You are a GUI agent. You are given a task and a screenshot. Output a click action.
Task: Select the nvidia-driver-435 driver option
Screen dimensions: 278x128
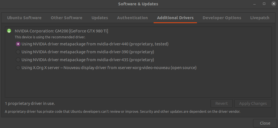[x=18, y=60]
